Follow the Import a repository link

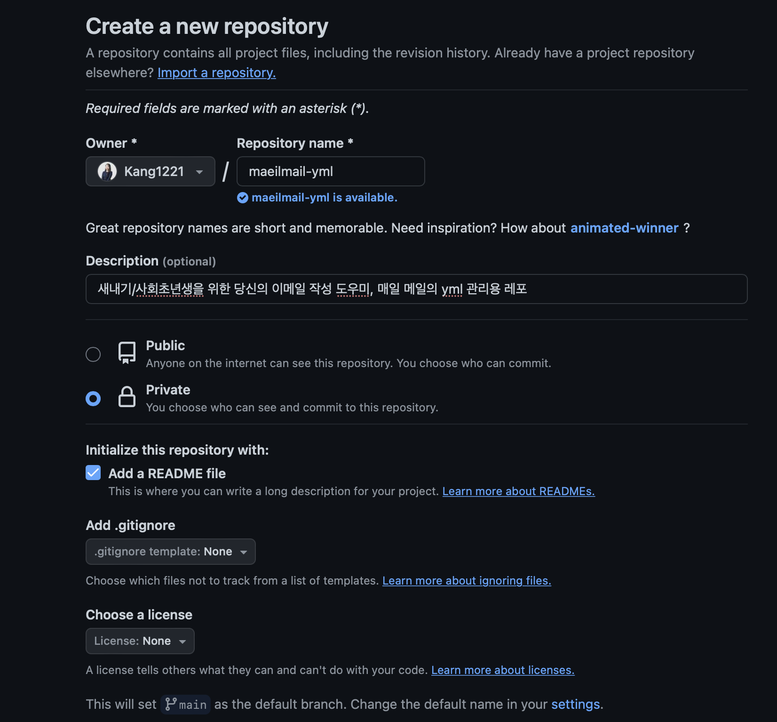[x=217, y=72]
